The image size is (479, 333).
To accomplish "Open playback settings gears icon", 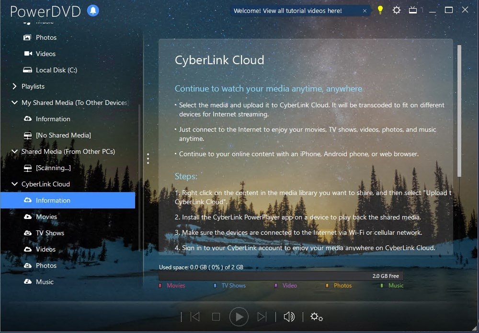I will 317,317.
